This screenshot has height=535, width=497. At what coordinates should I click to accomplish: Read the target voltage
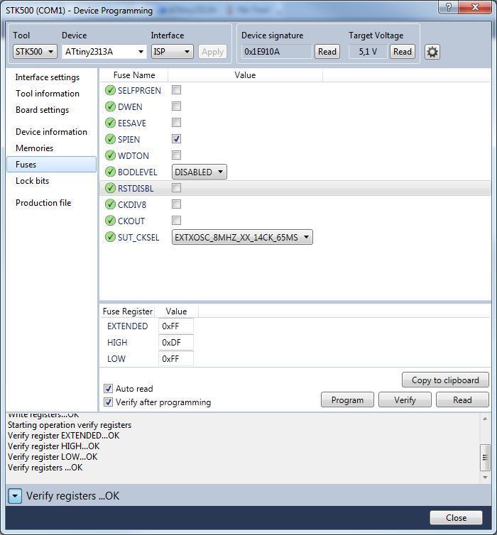coord(403,52)
